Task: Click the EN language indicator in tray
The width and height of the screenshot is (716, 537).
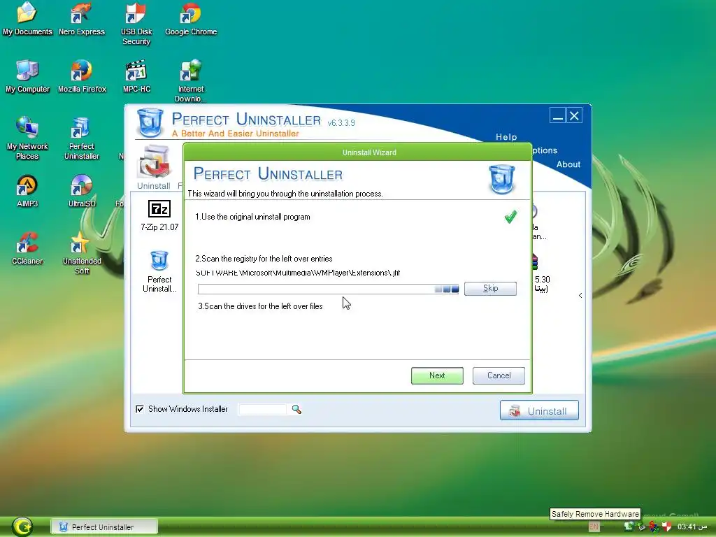Action: 594,527
